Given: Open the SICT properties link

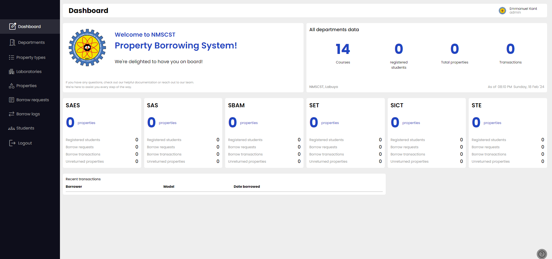Looking at the screenshot, I should 411,123.
